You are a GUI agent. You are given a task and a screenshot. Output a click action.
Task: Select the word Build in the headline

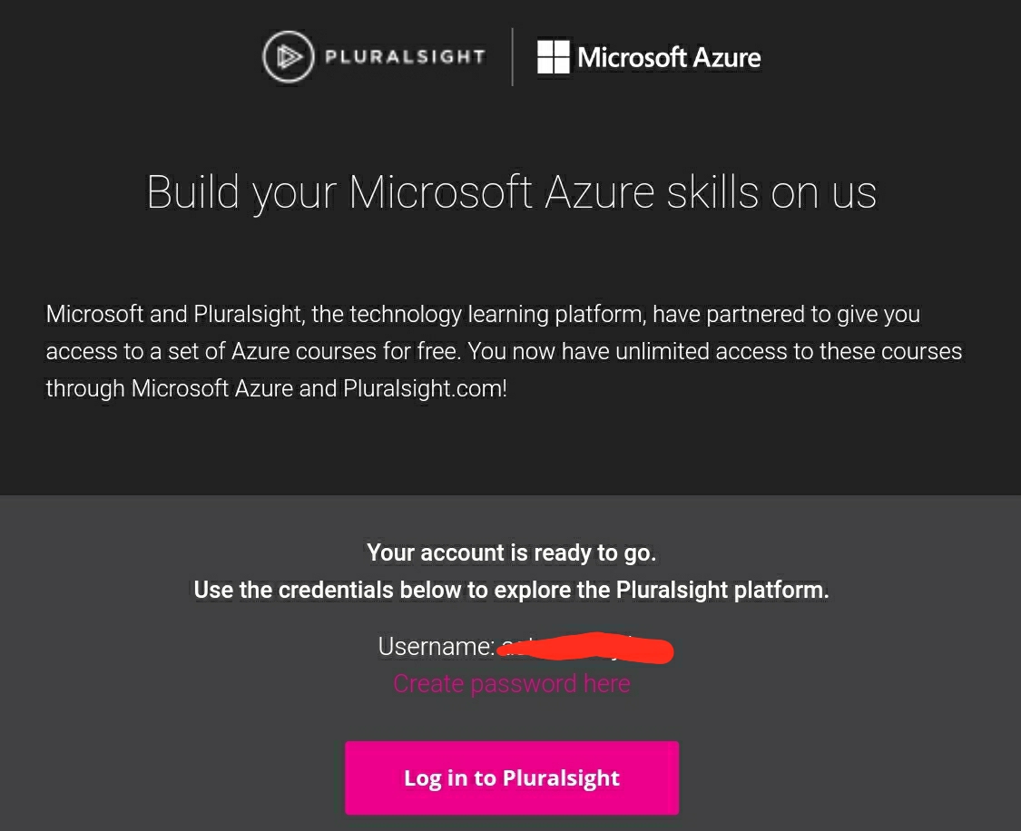coord(191,193)
